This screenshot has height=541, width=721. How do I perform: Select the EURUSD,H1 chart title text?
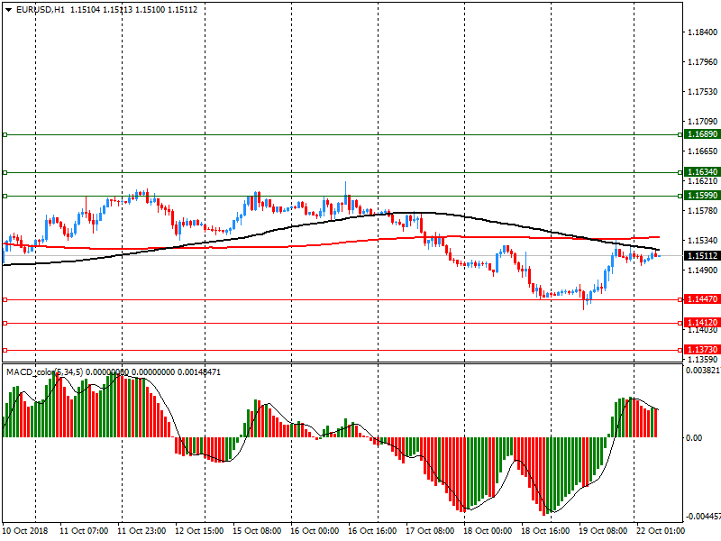(41, 9)
